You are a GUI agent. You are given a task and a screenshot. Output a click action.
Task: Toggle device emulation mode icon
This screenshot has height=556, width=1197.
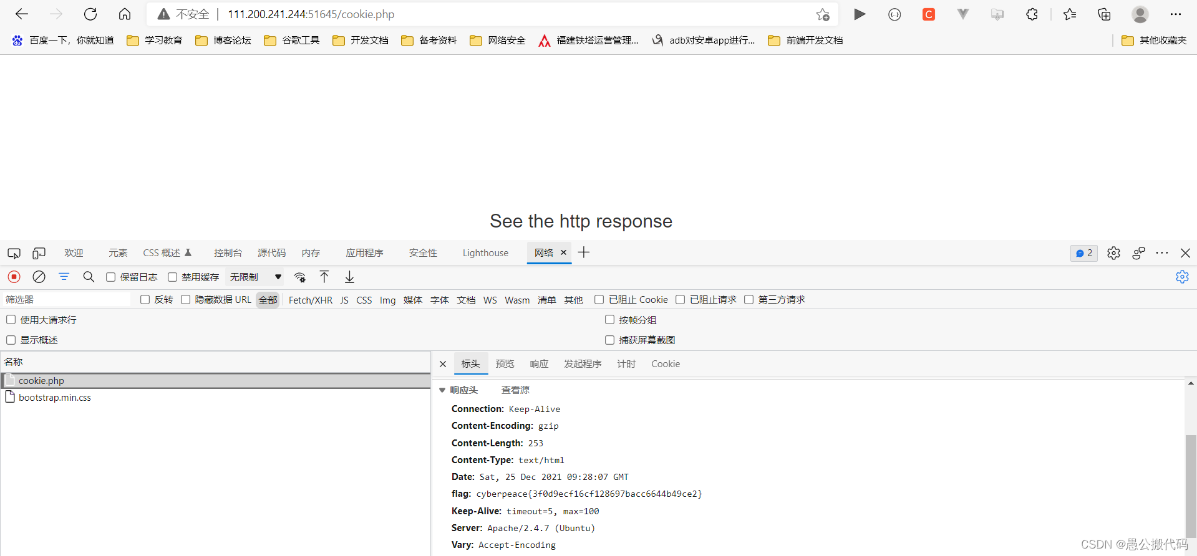[x=39, y=253]
